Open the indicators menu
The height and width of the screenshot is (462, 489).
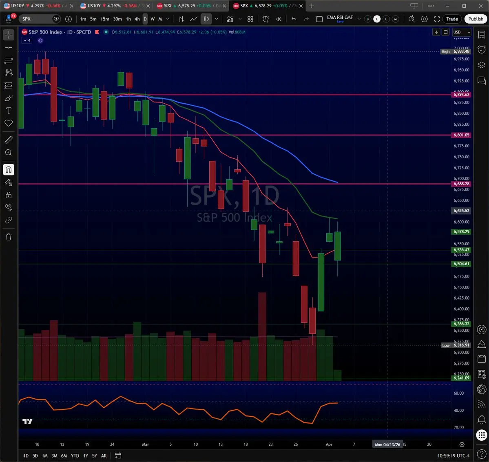click(x=230, y=19)
